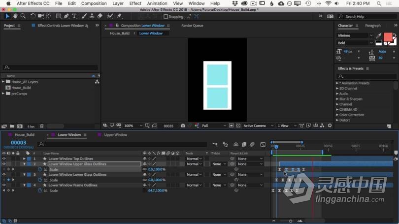The height and width of the screenshot is (224, 399).
Task: Open the Render Queue panel
Action: click(192, 26)
